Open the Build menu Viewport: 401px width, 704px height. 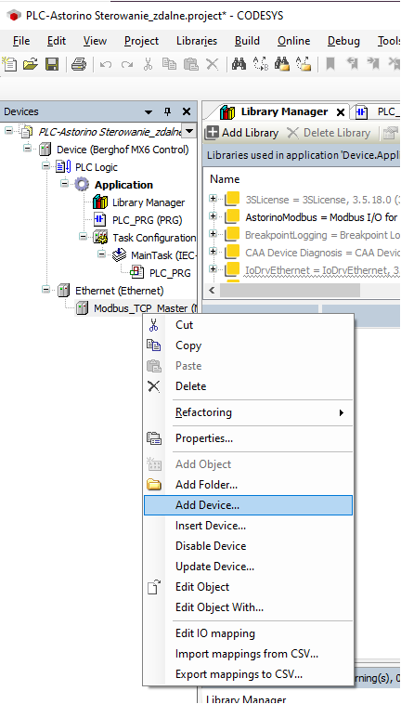(247, 41)
